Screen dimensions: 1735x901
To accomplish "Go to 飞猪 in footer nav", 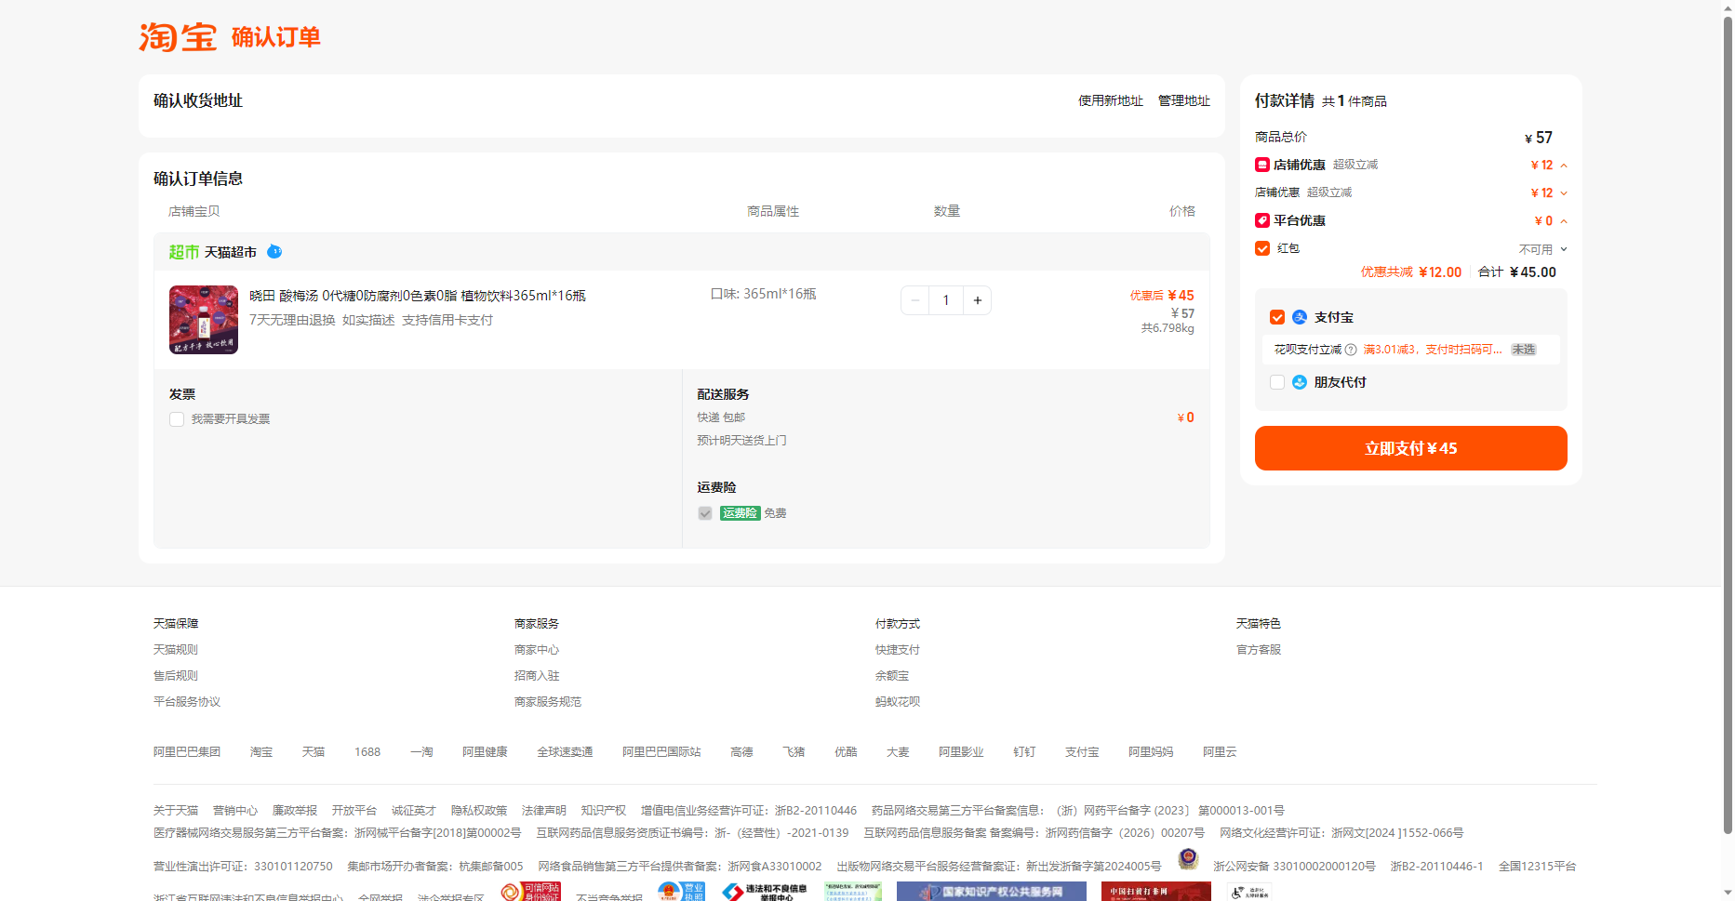I will click(794, 752).
